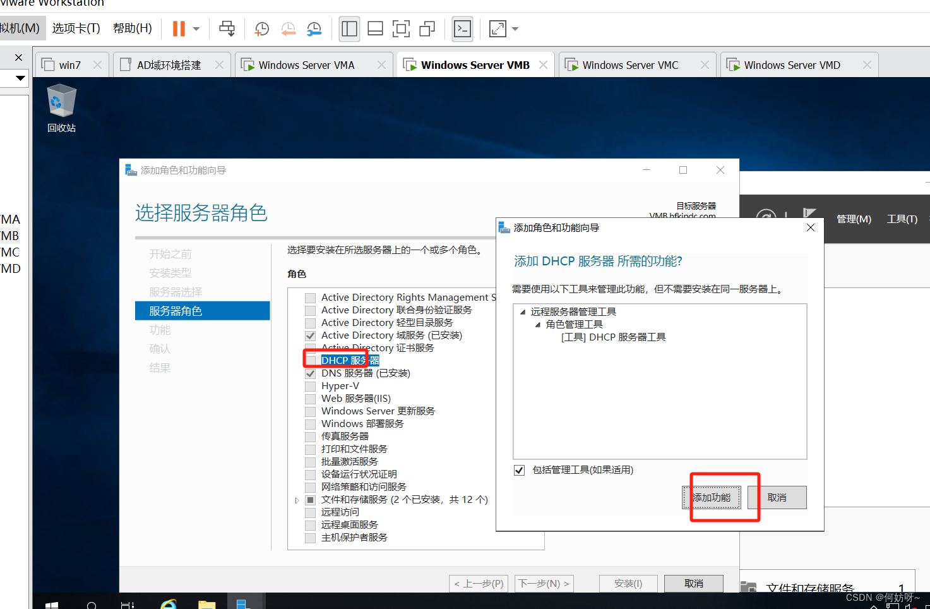930x609 pixels.
Task: Toggle the thumbnail bar view icon
Action: coord(375,28)
